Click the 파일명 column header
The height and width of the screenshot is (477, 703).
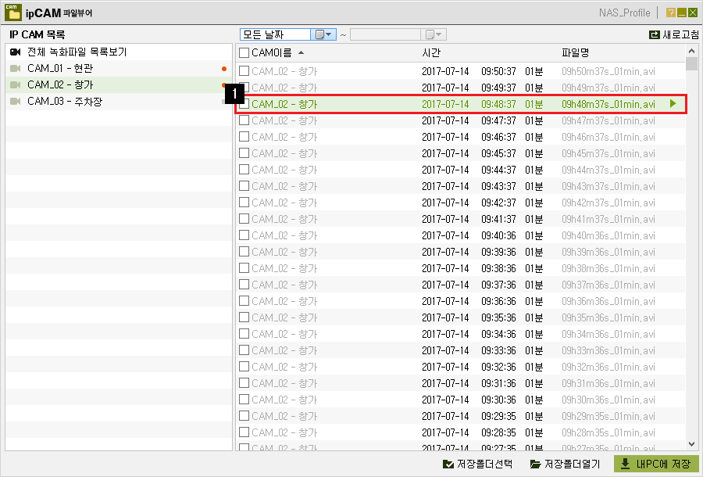pos(575,53)
